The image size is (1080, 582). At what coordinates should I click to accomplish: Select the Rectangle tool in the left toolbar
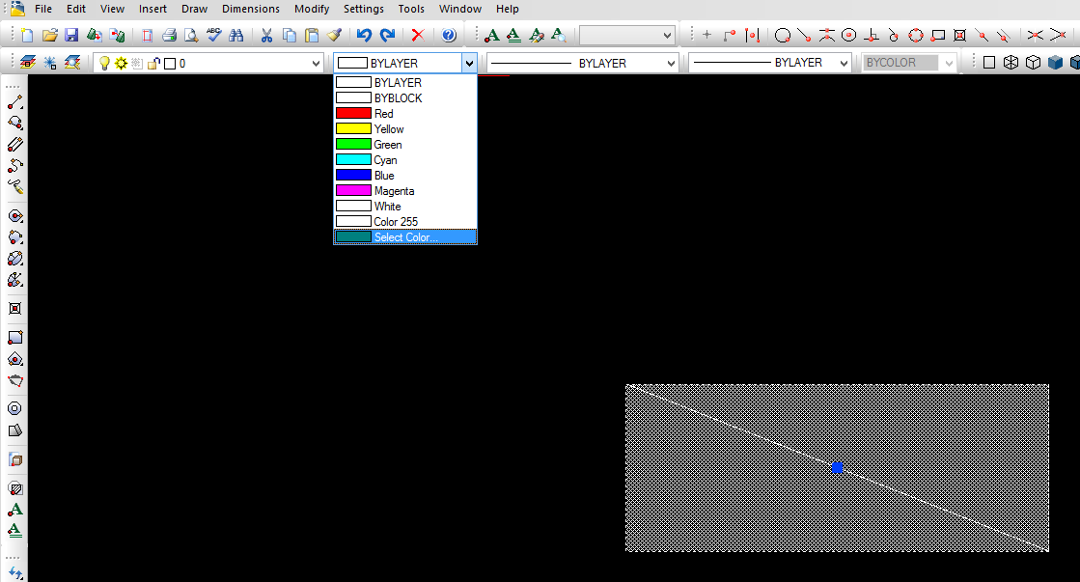(15, 338)
